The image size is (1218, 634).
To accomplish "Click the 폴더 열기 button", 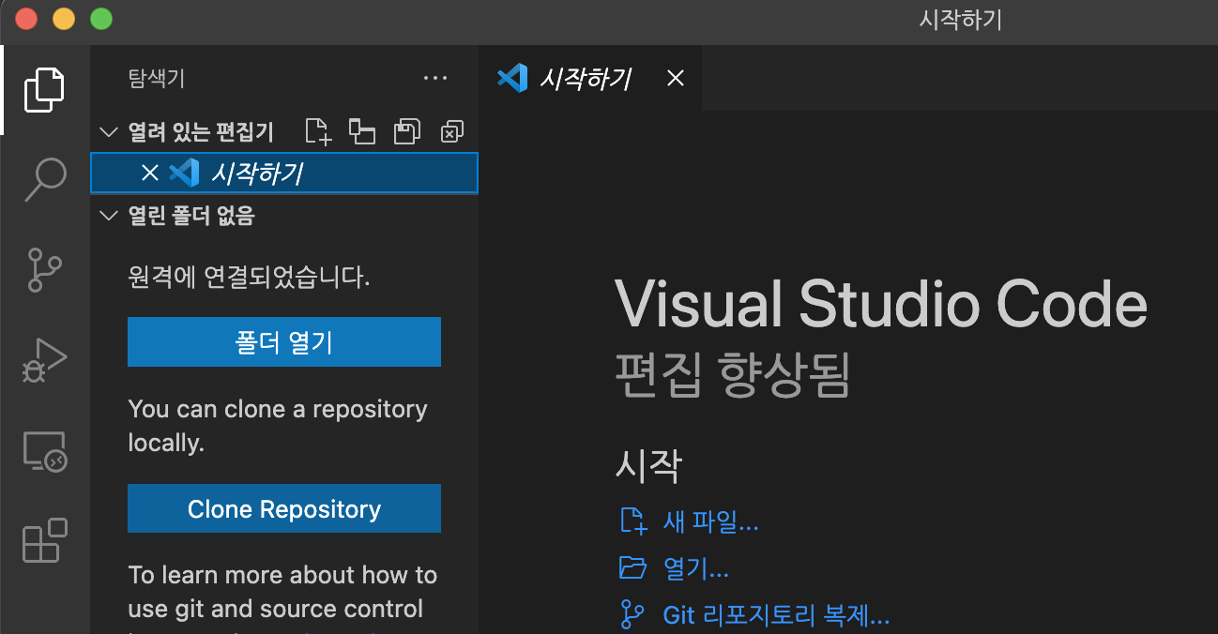I will (284, 342).
